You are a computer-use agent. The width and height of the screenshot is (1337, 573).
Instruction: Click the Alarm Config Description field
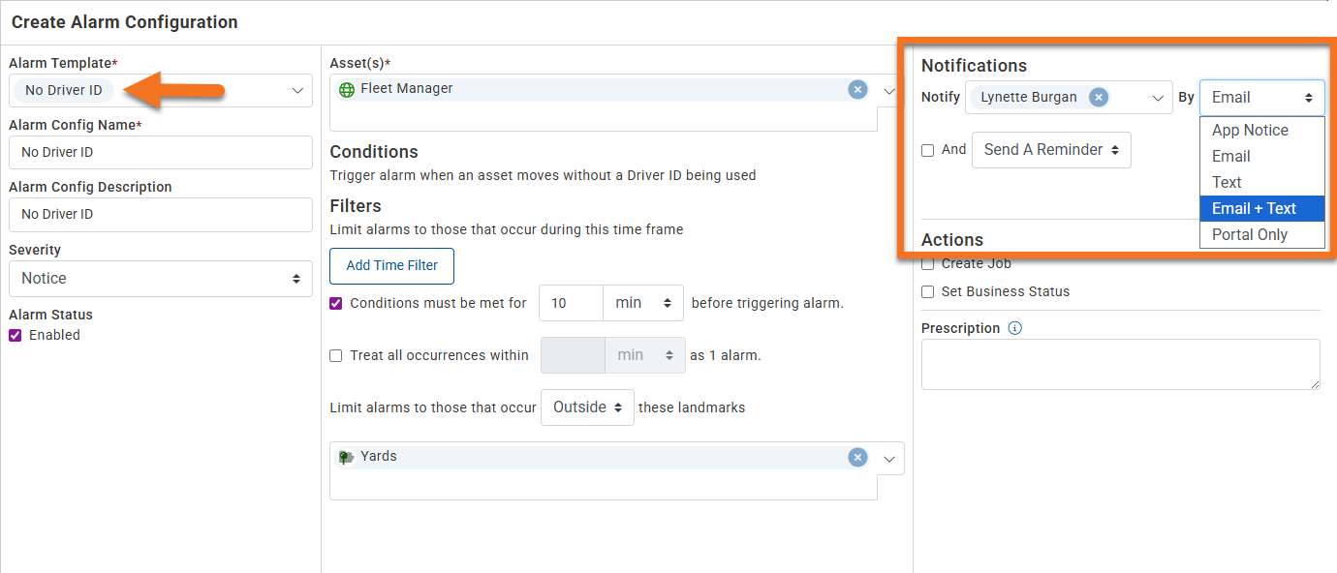point(161,214)
